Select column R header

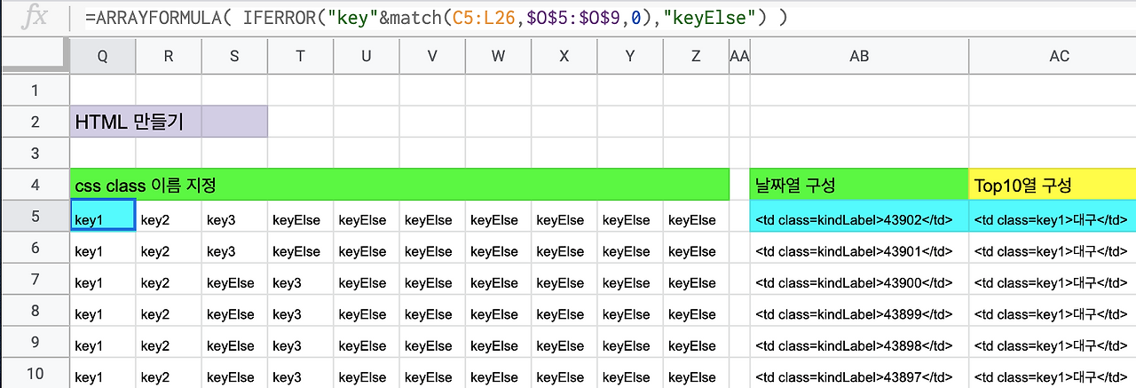(169, 56)
